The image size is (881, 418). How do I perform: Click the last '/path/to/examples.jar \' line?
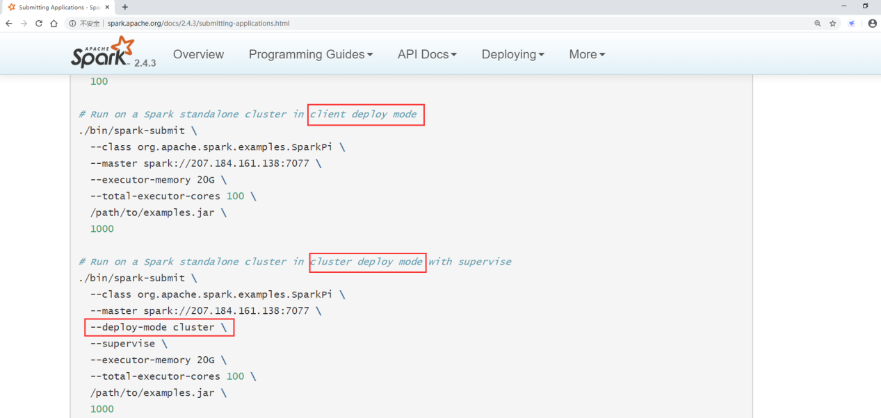[x=159, y=393]
